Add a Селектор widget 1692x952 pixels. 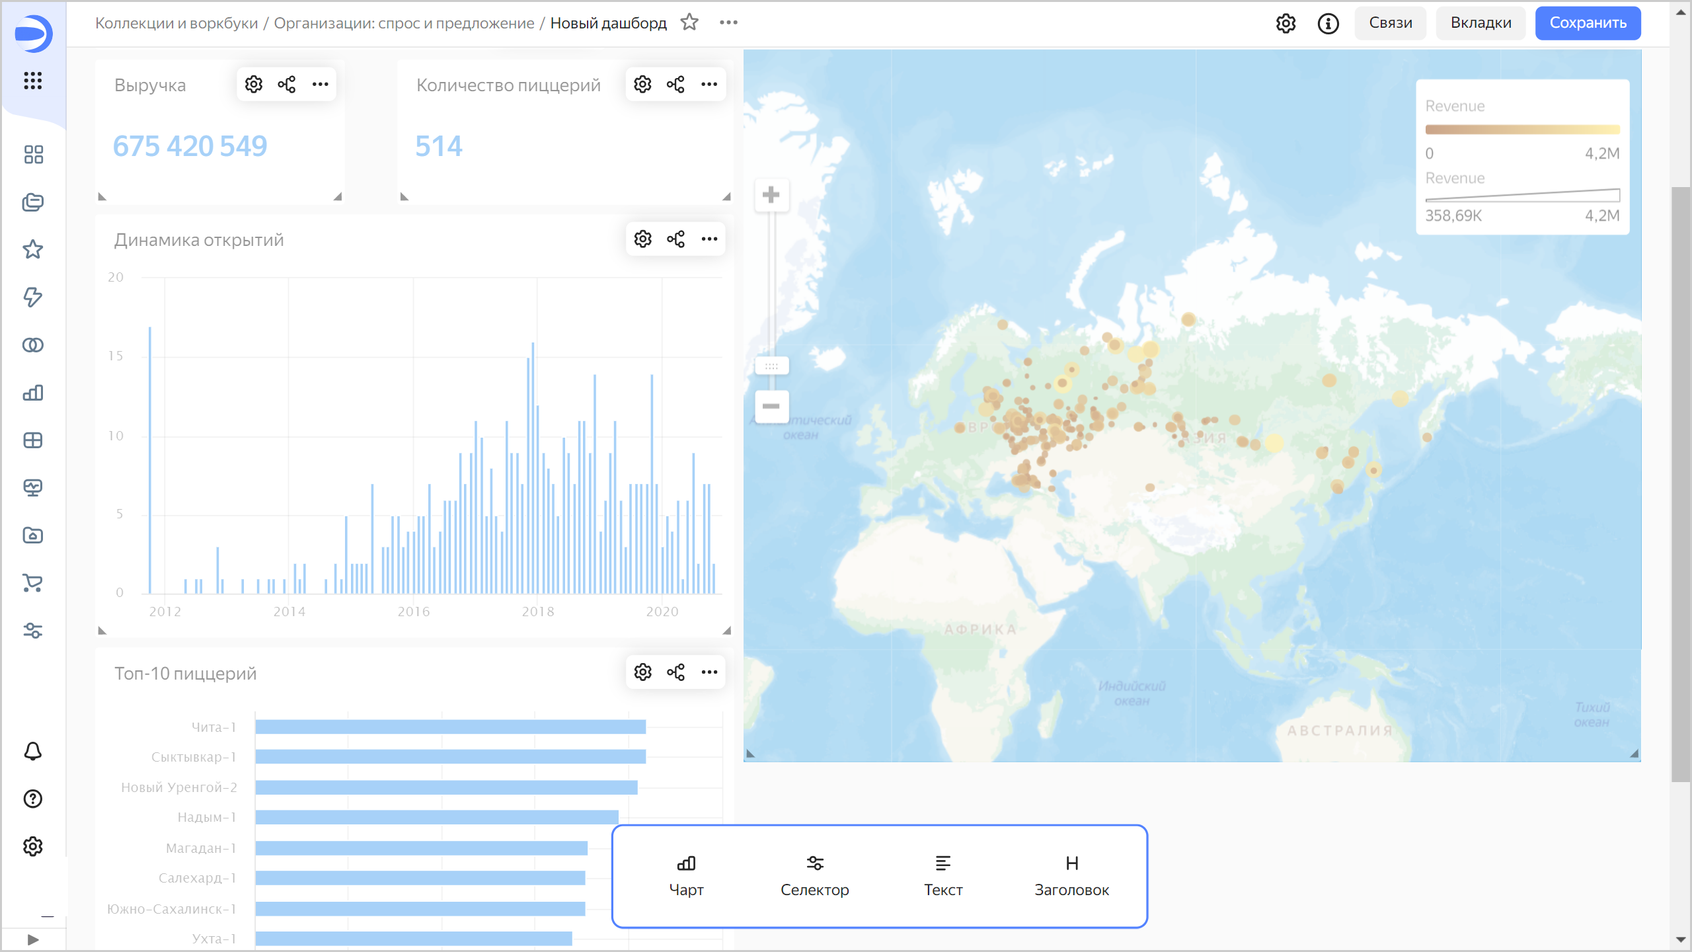tap(814, 875)
